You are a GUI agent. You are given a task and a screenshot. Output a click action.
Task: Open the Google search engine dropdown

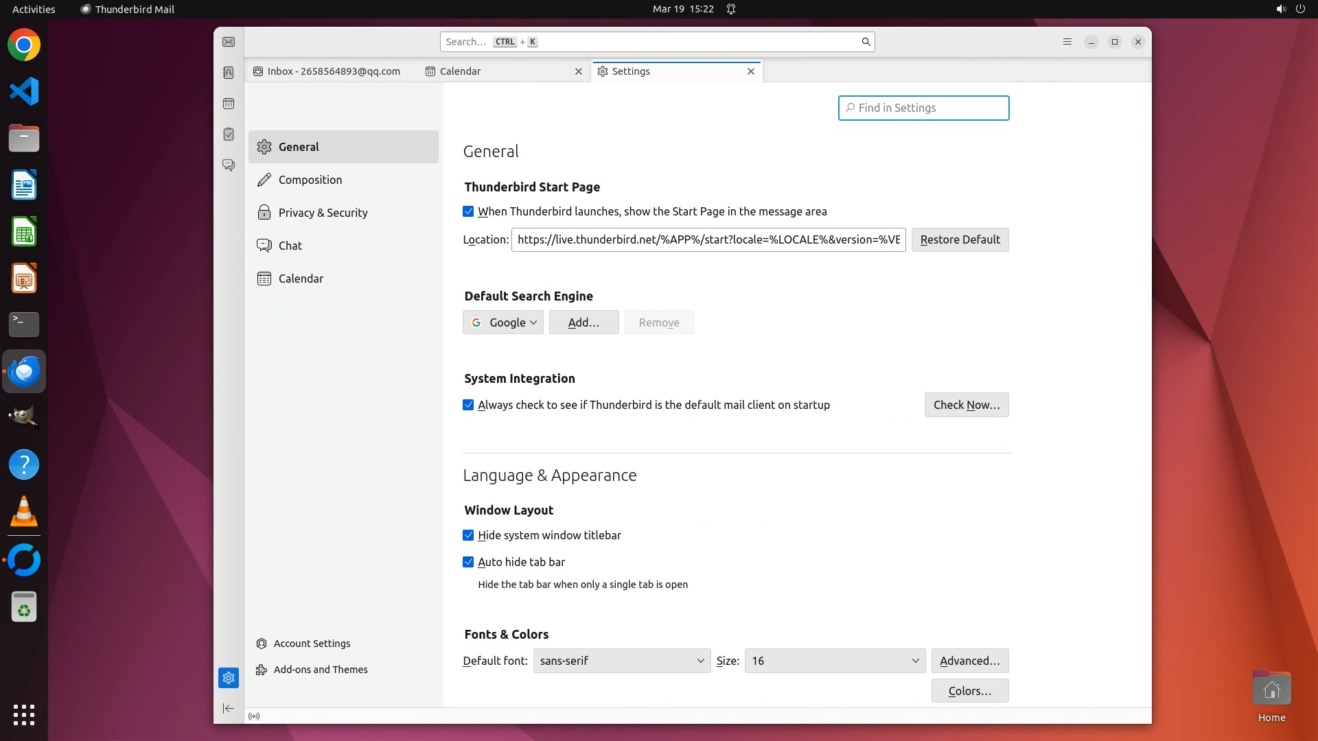click(x=503, y=322)
